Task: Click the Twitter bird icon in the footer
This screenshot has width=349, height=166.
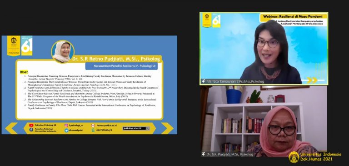Action: [x=66, y=131]
